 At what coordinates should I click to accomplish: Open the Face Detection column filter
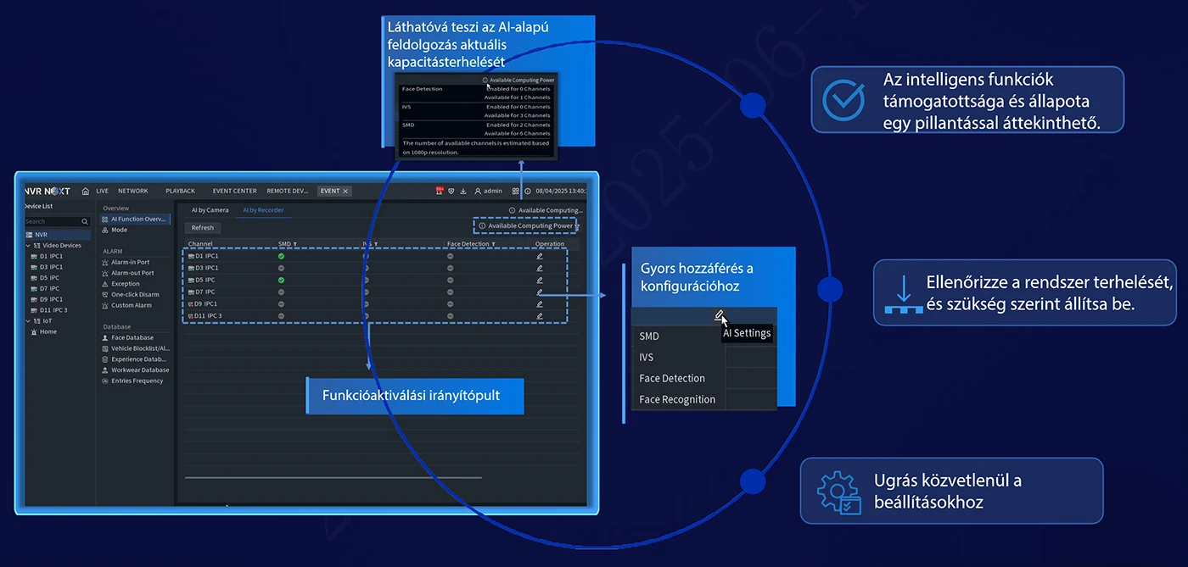pos(493,244)
